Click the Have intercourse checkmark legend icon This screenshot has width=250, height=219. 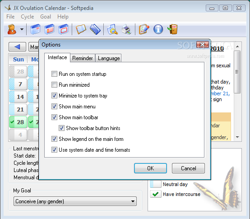pyautogui.click(x=155, y=194)
